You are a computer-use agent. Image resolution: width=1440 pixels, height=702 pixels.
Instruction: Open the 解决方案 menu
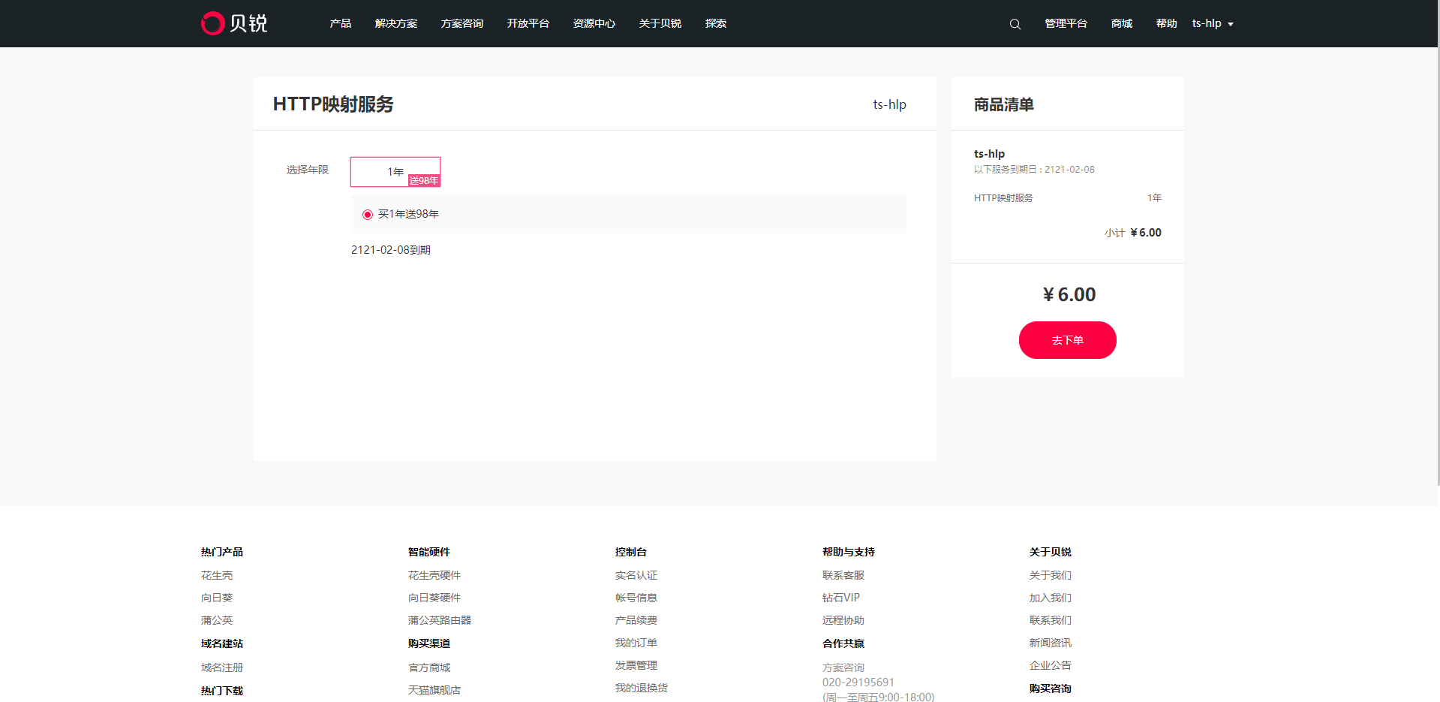396,23
